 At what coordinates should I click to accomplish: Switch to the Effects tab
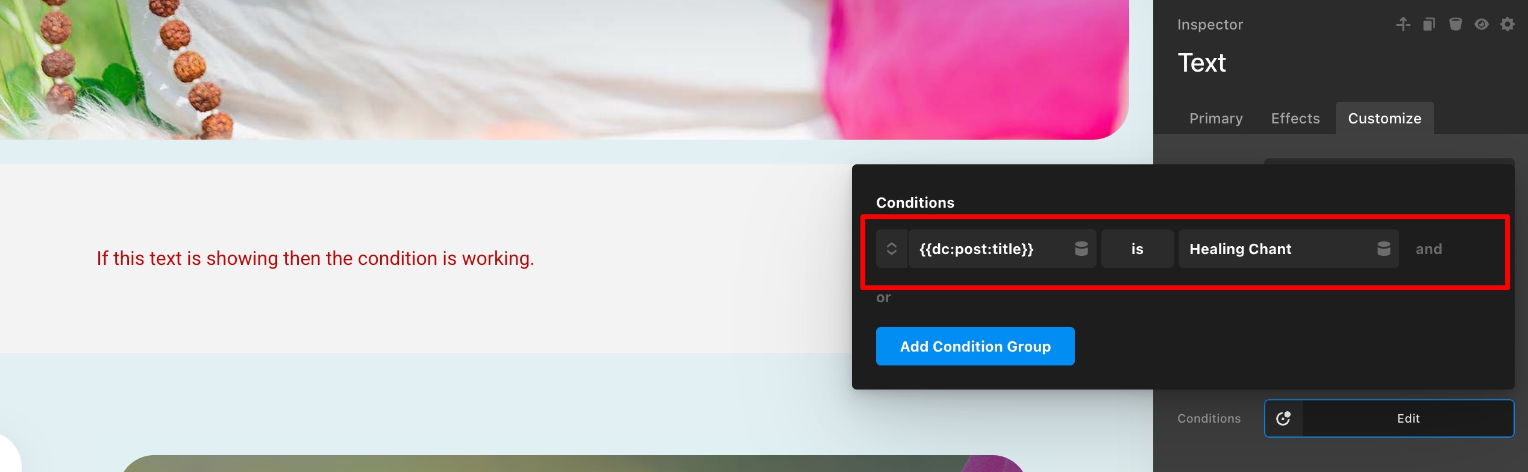pos(1295,119)
